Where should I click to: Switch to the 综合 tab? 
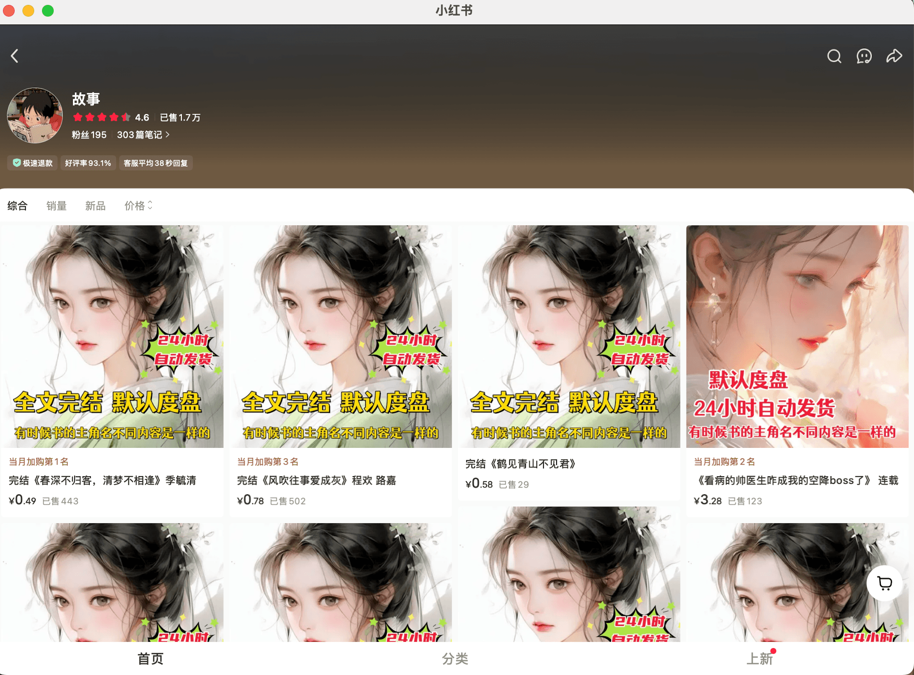click(x=18, y=206)
